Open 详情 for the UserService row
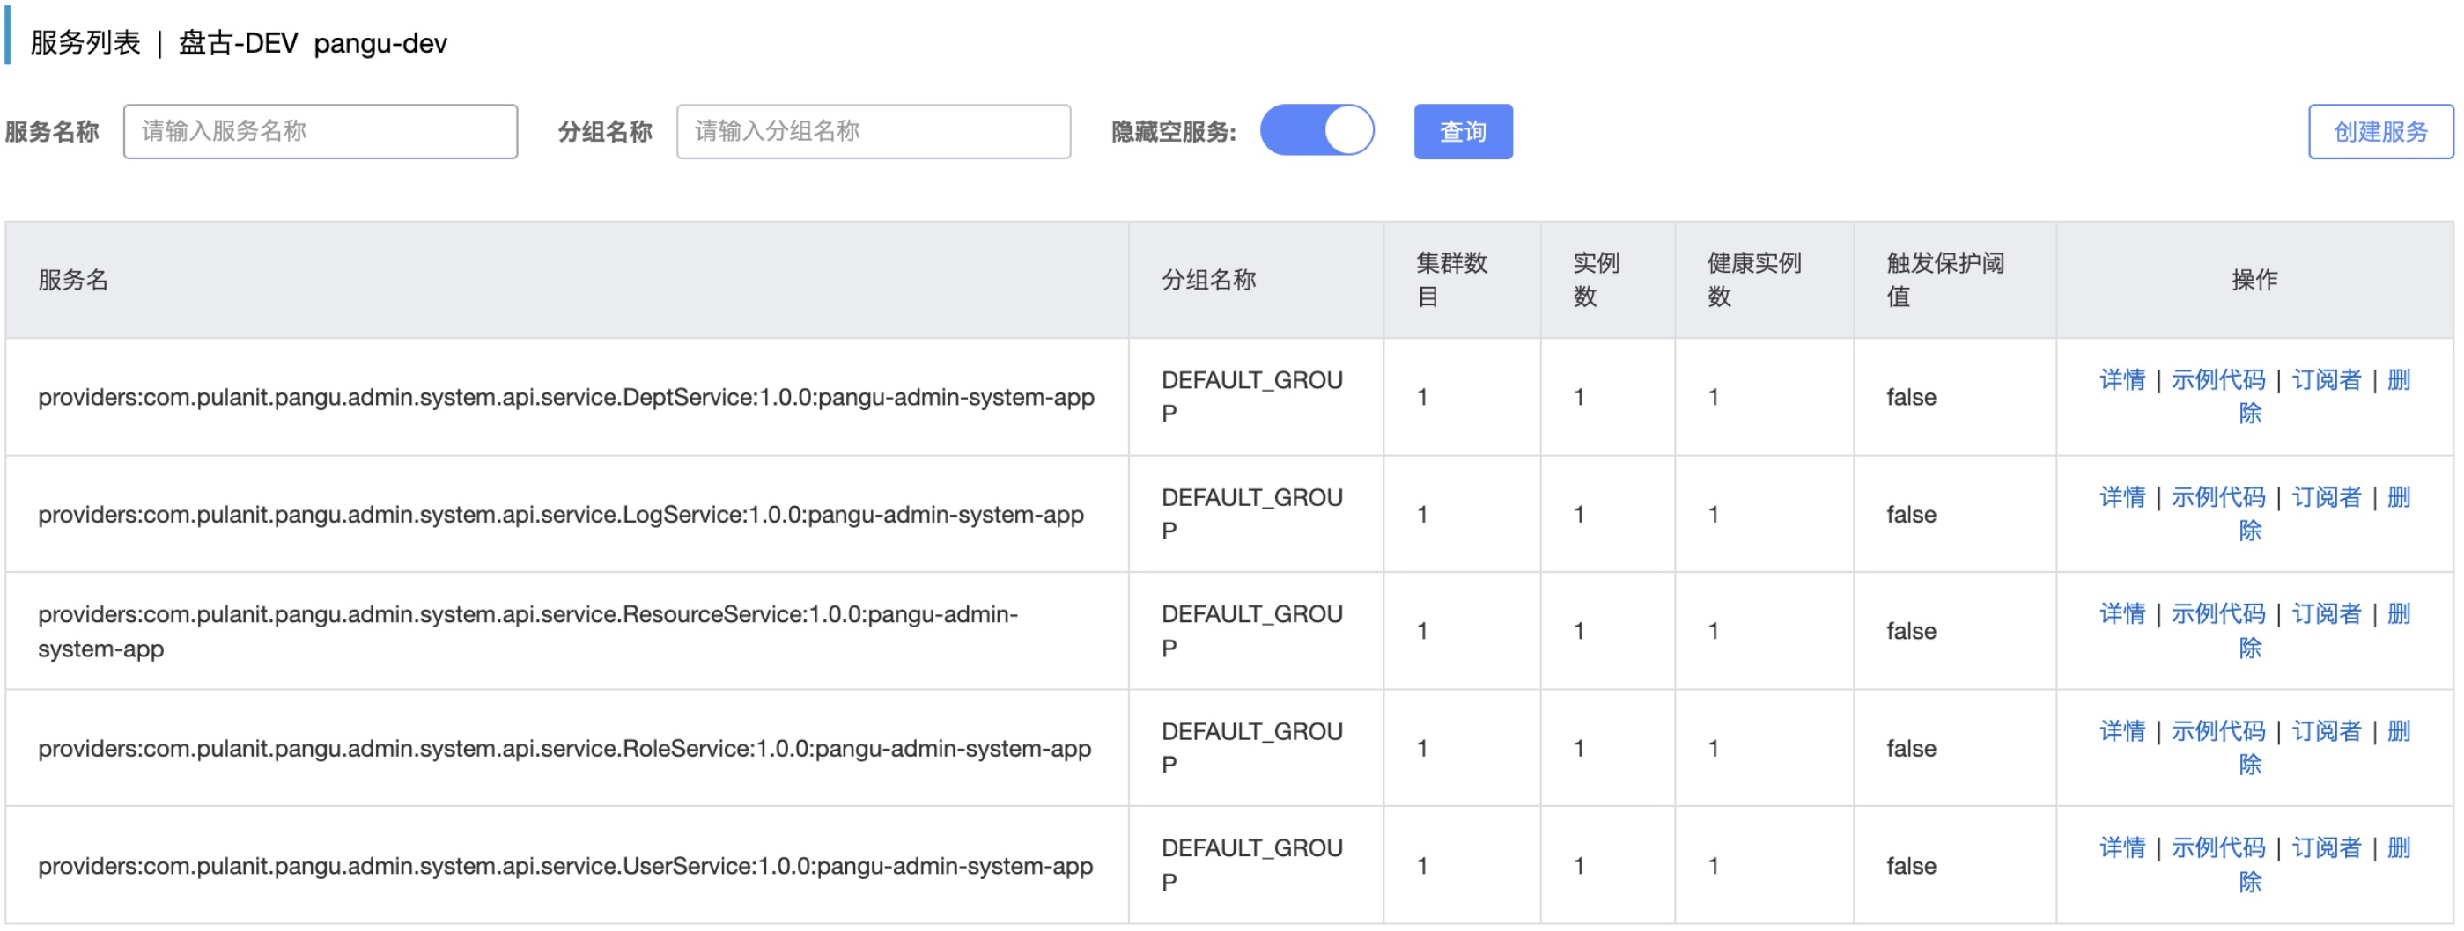The height and width of the screenshot is (931, 2464). (x=2121, y=849)
